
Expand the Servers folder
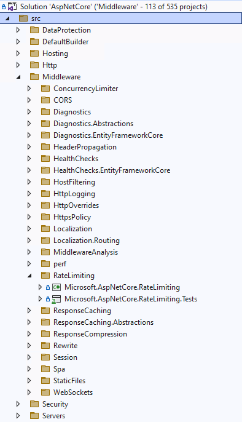[x=18, y=416]
